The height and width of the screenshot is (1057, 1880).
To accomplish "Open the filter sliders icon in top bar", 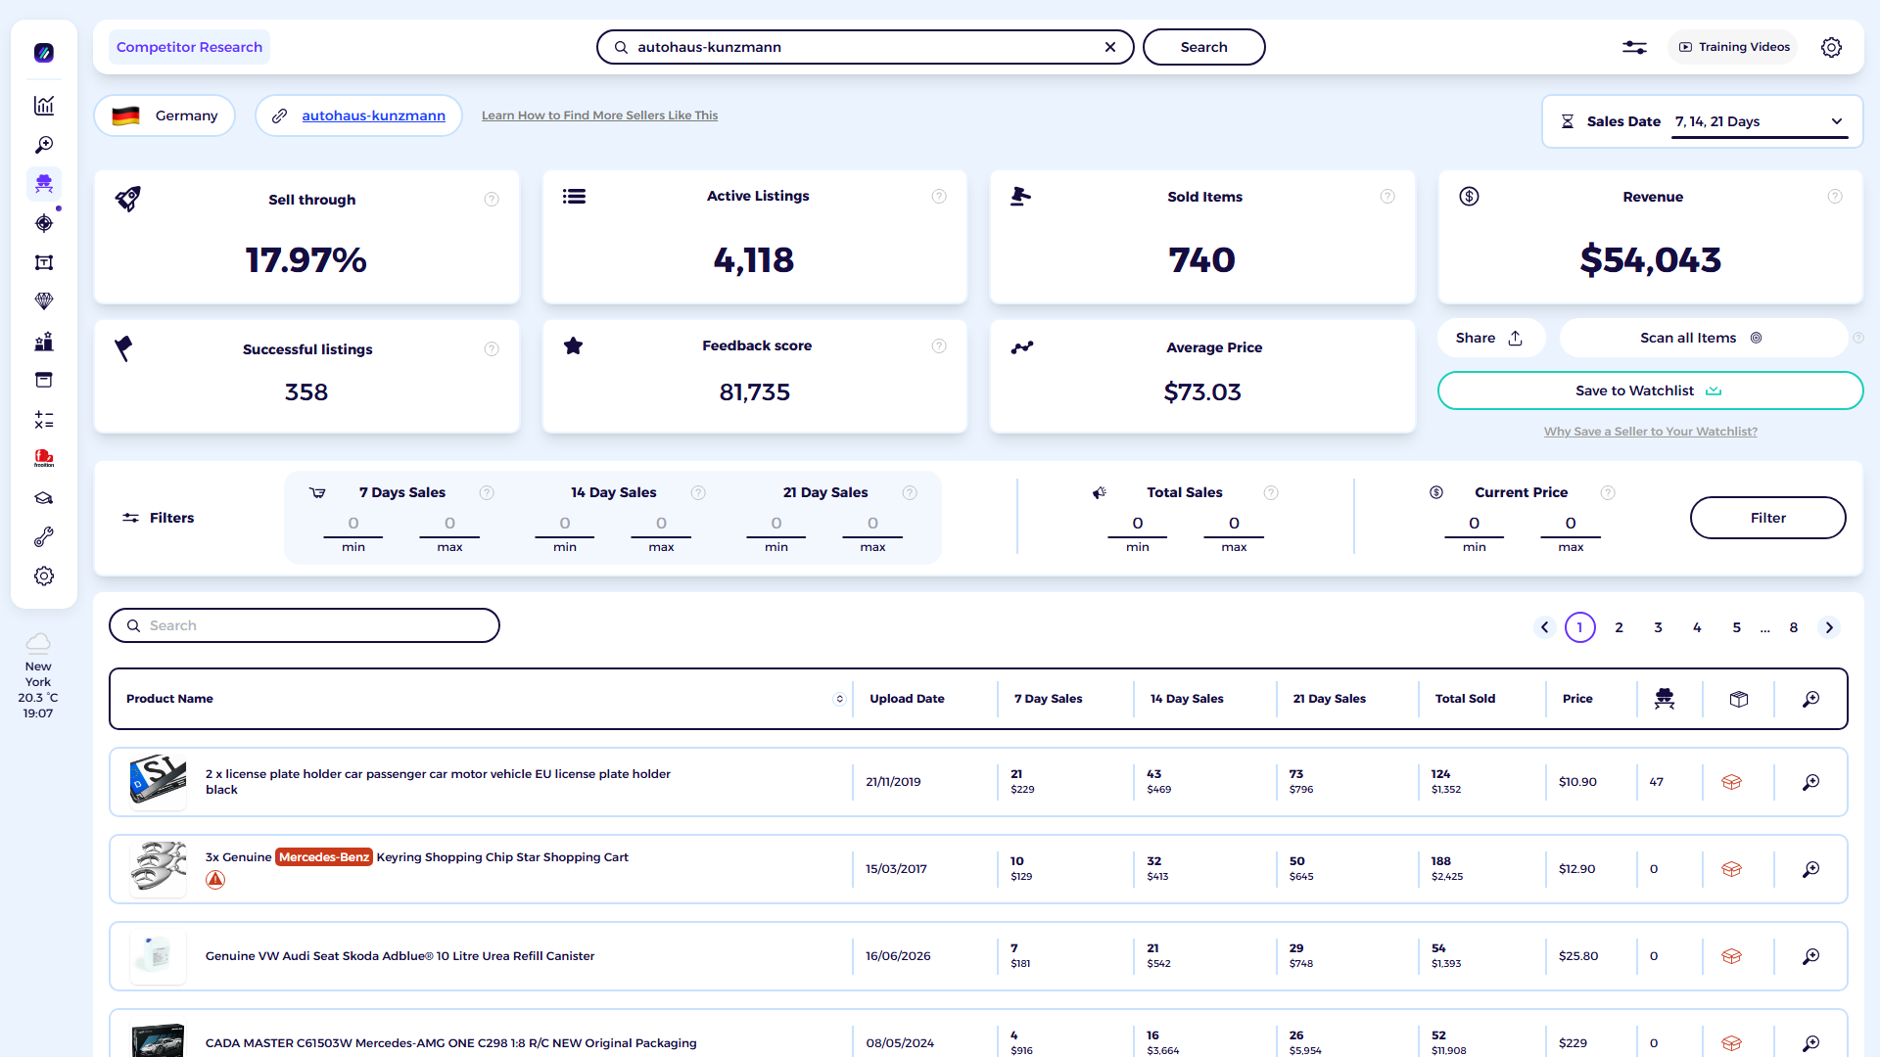I will point(1634,47).
